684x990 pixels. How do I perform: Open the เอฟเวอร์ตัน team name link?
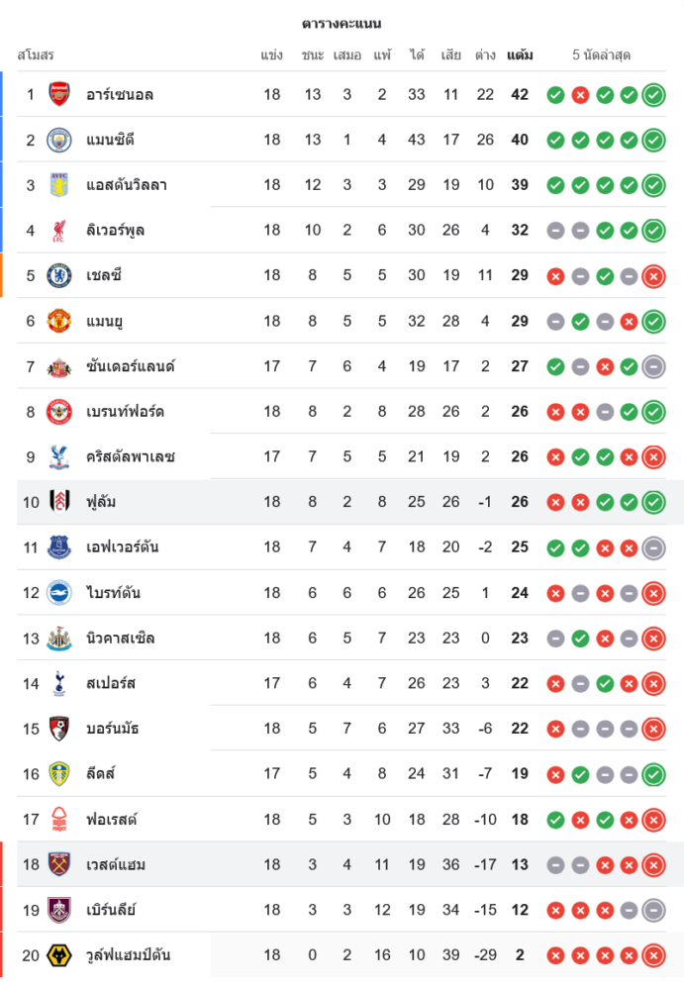coord(123,547)
